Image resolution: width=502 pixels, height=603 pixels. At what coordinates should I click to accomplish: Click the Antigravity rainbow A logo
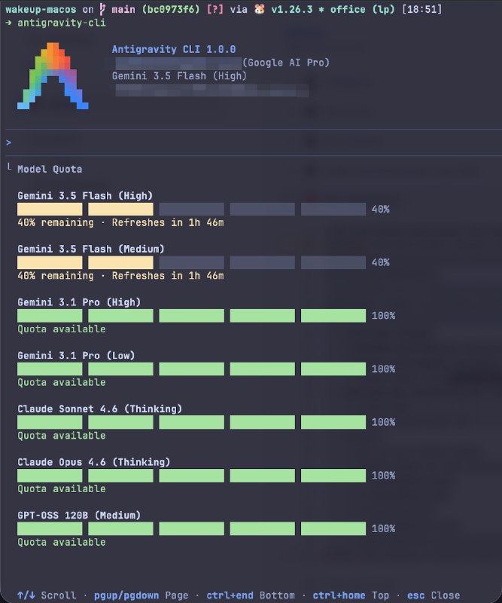tap(53, 76)
